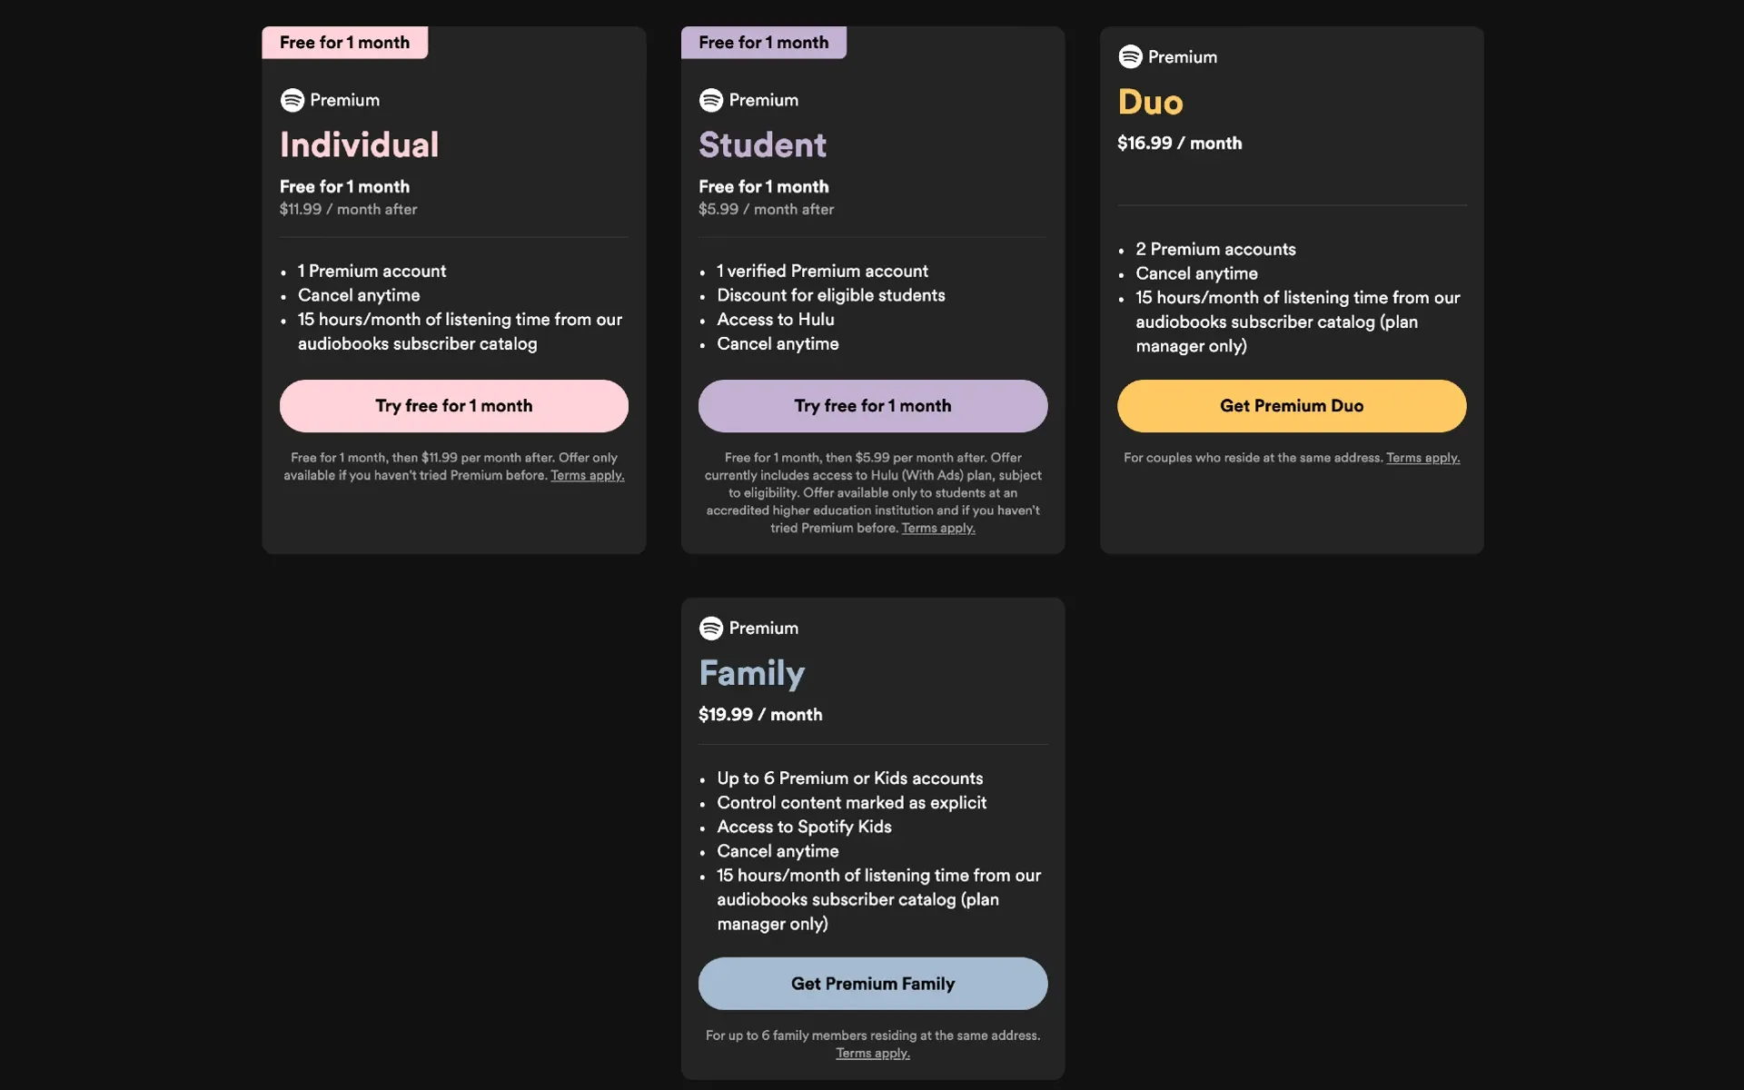Open Terms apply link under Duo plan
Screen dimensions: 1744x1090
pyautogui.click(x=1422, y=458)
